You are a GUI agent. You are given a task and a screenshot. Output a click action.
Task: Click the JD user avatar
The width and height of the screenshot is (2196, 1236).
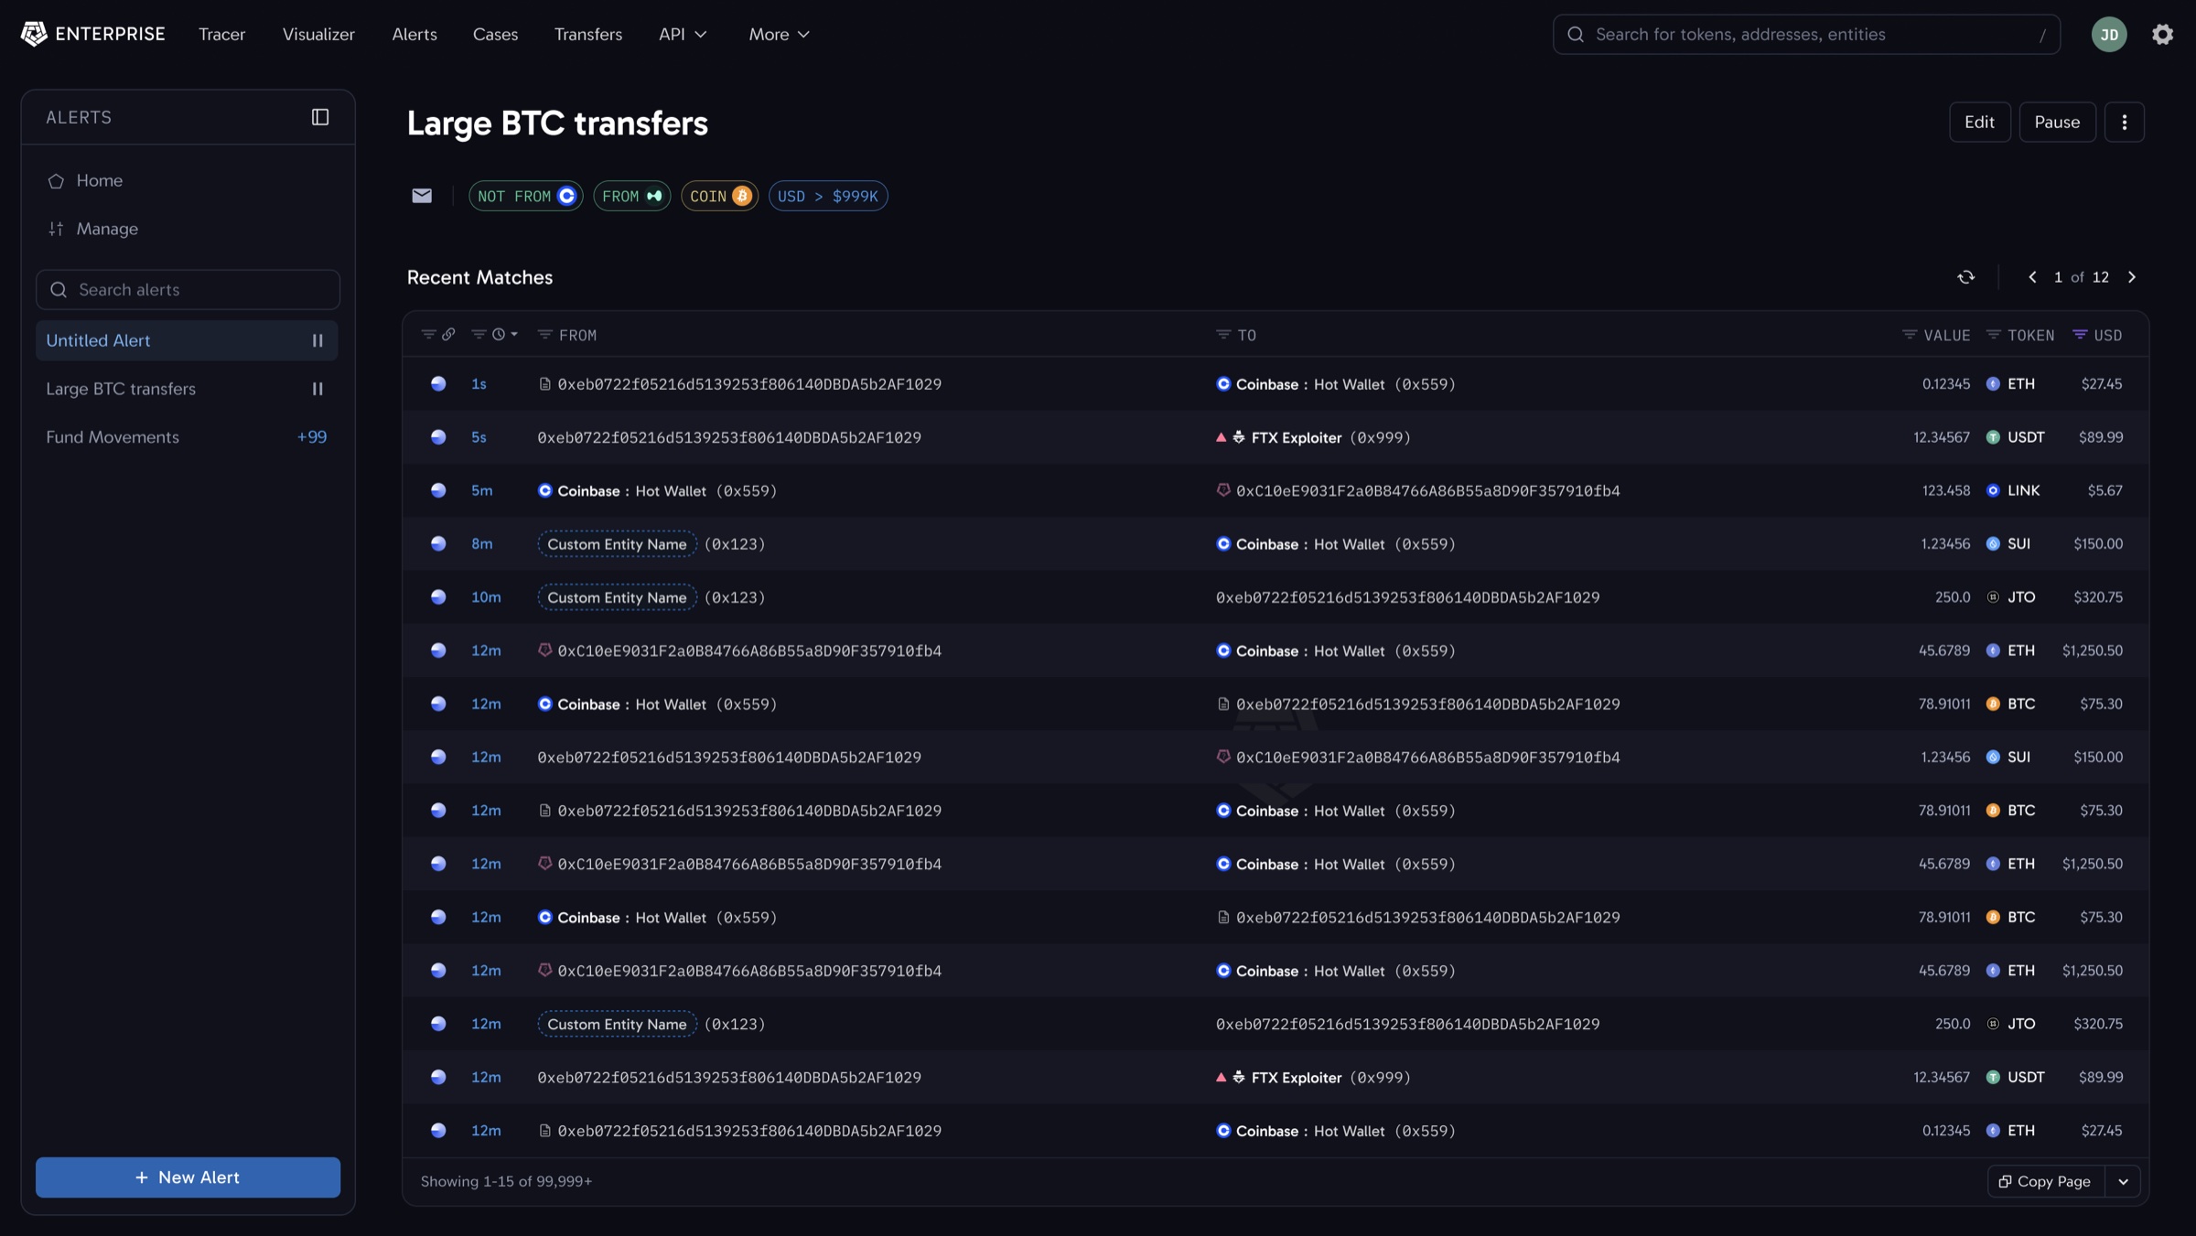click(x=2109, y=35)
